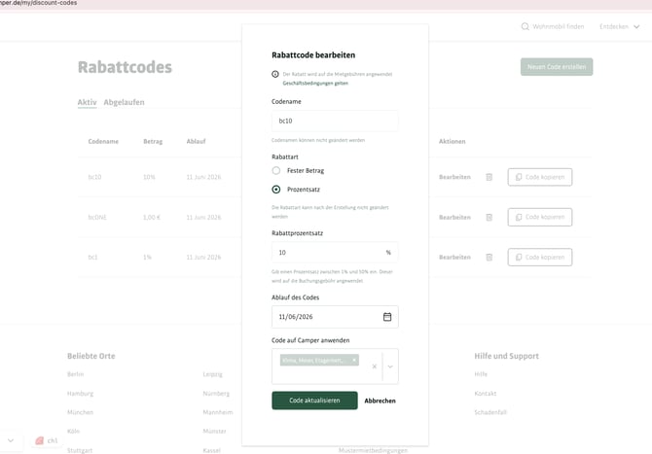Image resolution: width=652 pixels, height=454 pixels.
Task: Remove the selected camper tag with its x
Action: click(354, 360)
